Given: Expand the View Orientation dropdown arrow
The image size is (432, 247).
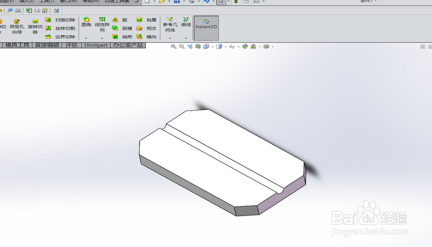Looking at the screenshot, I should coord(212,47).
